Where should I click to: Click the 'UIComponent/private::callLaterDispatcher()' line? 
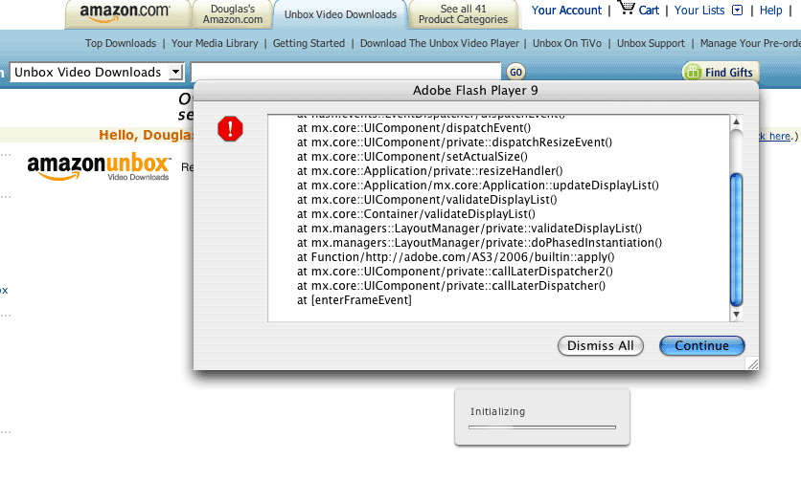tap(451, 285)
